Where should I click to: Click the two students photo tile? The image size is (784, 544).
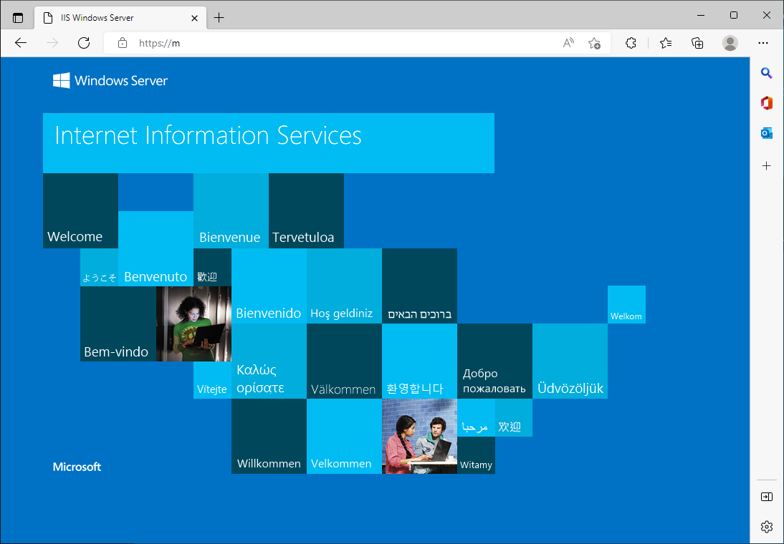pyautogui.click(x=419, y=436)
